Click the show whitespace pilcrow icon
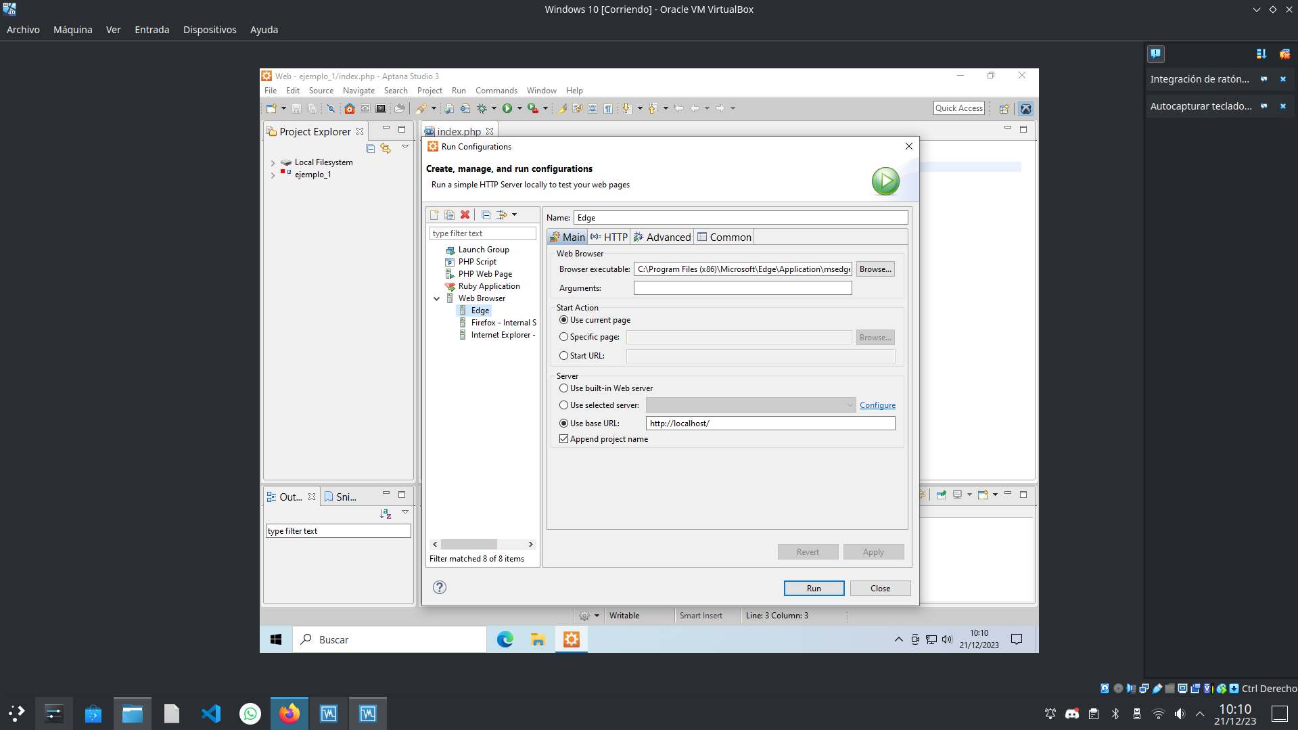Image resolution: width=1298 pixels, height=730 pixels. tap(608, 108)
